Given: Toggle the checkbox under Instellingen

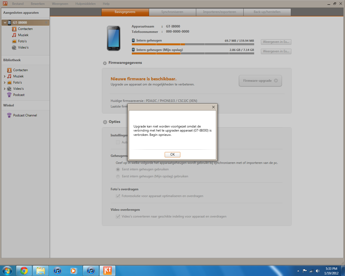Looking at the screenshot, I should tap(118, 142).
